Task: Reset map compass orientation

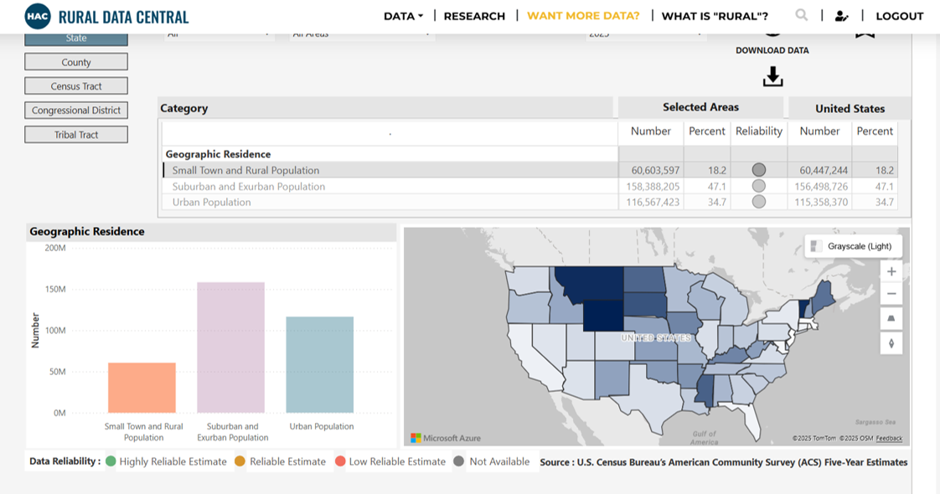Action: click(891, 342)
